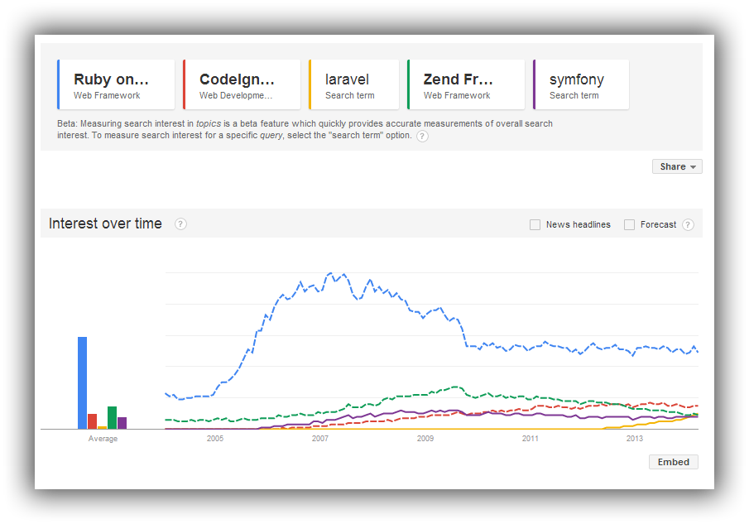Choose the laravel search term card

[354, 84]
